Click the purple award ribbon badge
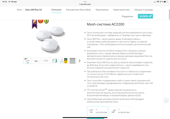The width and height of the screenshot is (170, 119). 35,24
